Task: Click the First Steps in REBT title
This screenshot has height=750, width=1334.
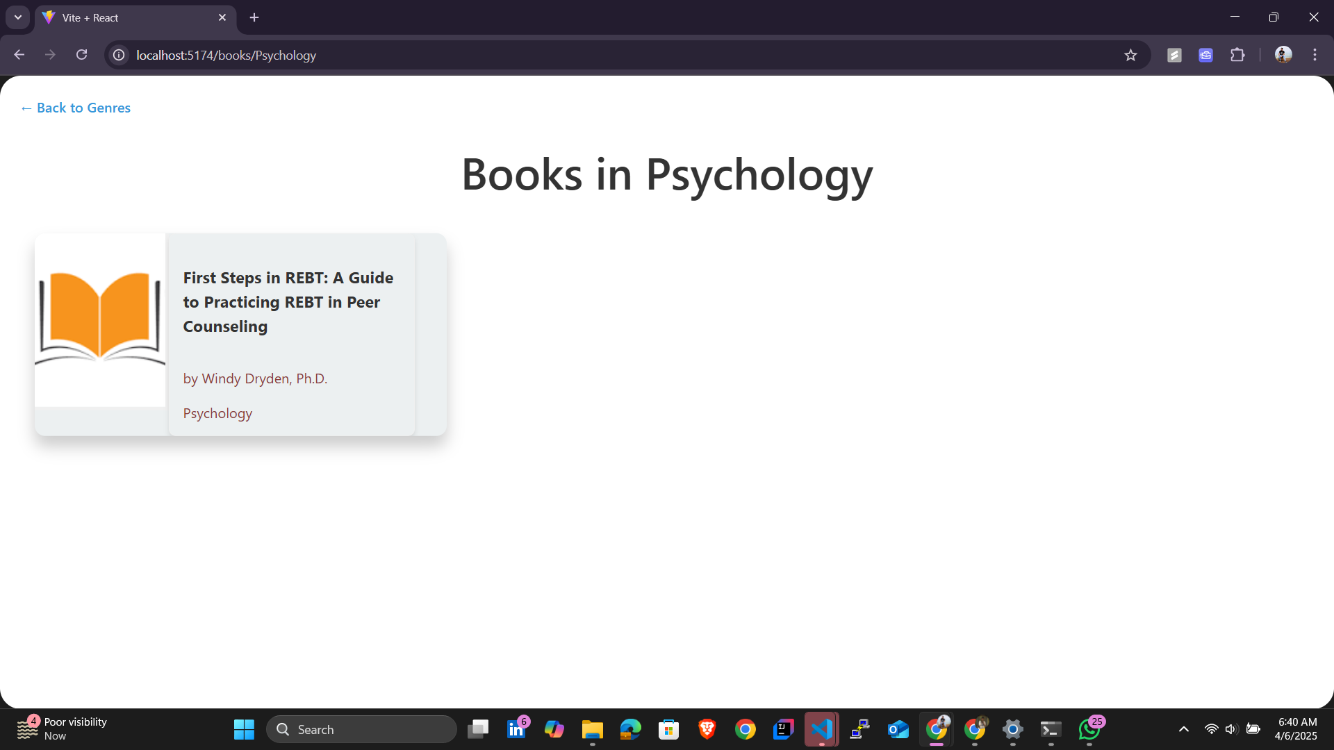Action: coord(288,302)
